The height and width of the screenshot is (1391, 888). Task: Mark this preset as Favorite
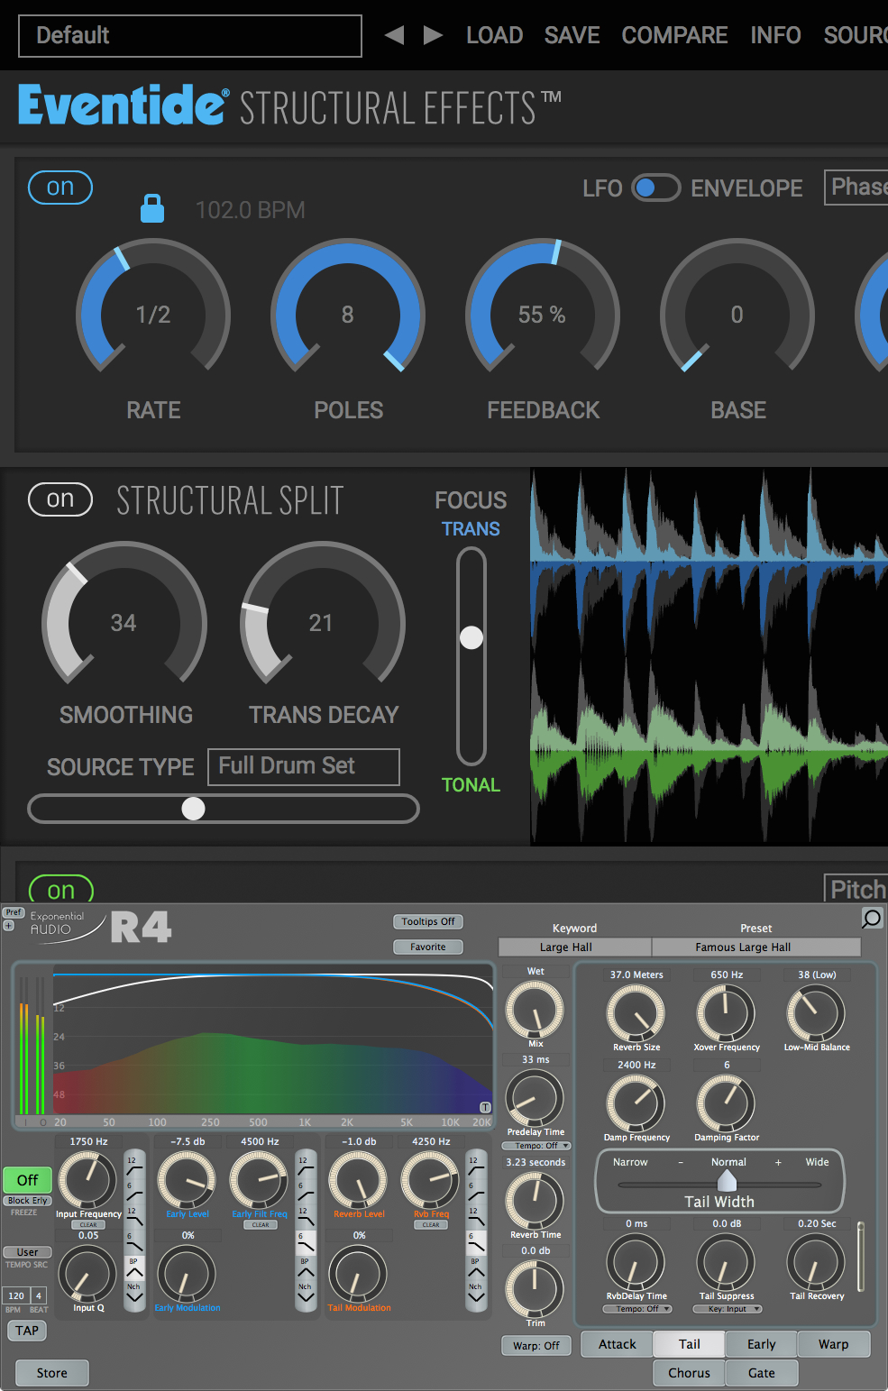coord(427,947)
